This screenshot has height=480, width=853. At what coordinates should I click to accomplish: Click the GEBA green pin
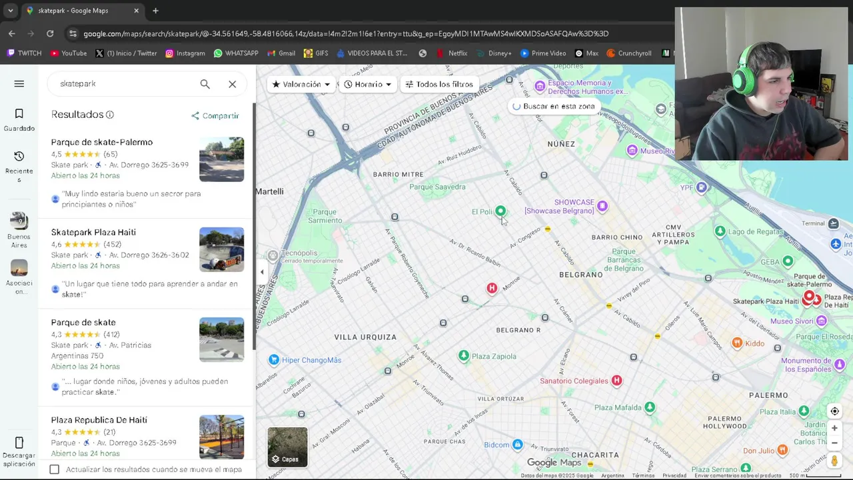pos(788,261)
